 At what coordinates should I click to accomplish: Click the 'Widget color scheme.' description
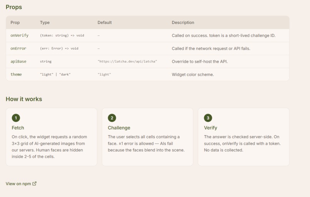193,74
